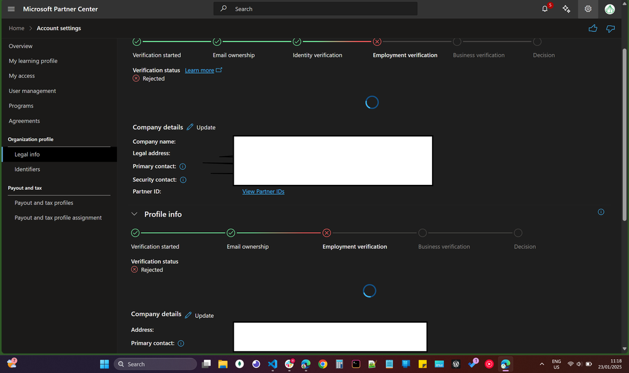Click Update for Company details above Partner ID
629x373 pixels.
(201, 128)
